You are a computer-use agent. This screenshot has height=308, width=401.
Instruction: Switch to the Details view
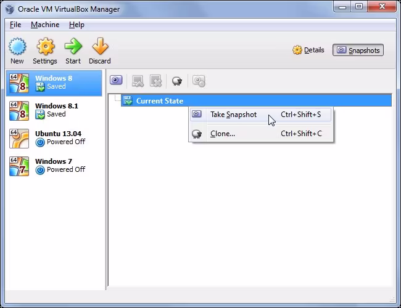point(308,50)
